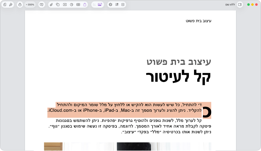Insert a shape with overlapping-squares icon
Screen dimensions: 261x151
(58, 5)
